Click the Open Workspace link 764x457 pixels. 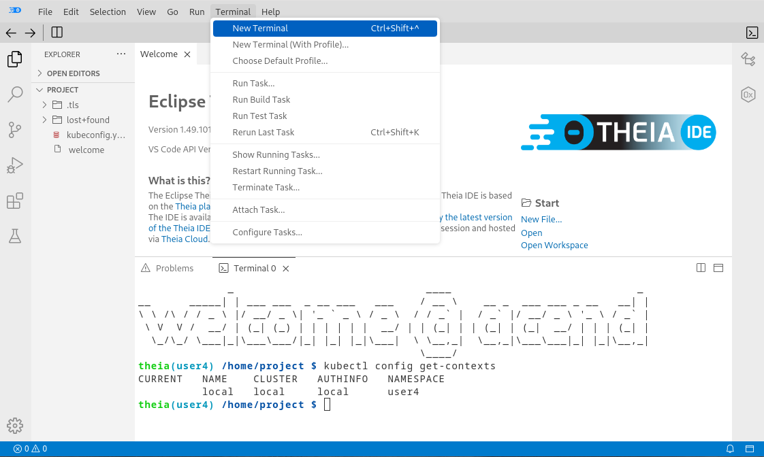554,245
